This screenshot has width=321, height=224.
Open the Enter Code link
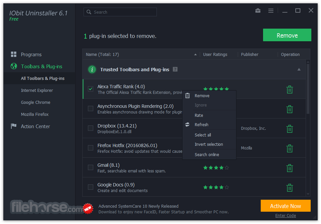point(285,215)
